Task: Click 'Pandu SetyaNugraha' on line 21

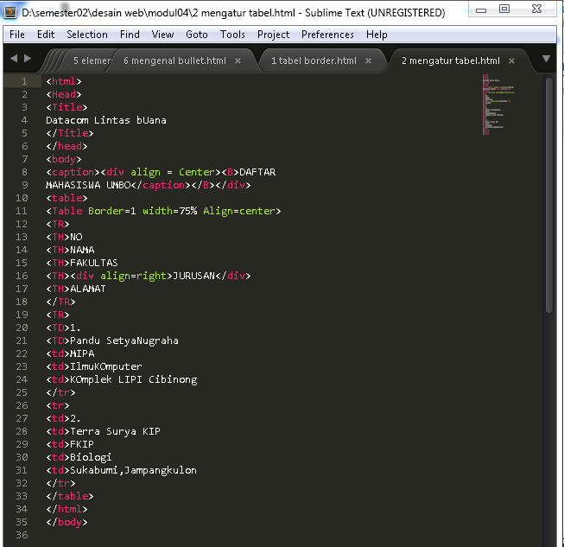Action: [x=124, y=340]
